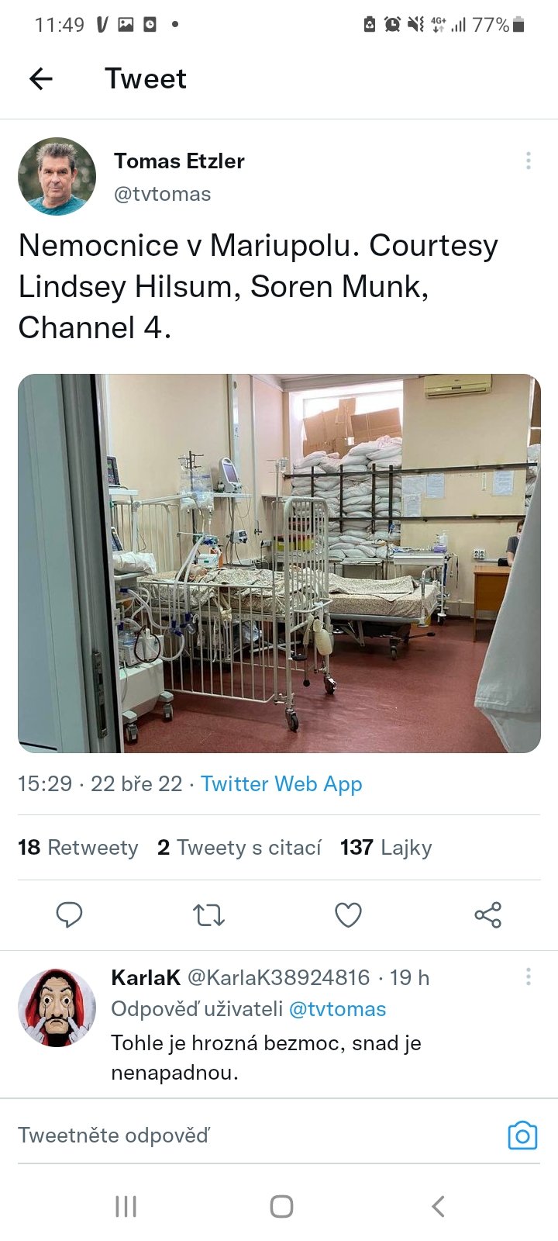
Task: Tap the @tvtomas mention in the reply
Action: (x=337, y=1009)
